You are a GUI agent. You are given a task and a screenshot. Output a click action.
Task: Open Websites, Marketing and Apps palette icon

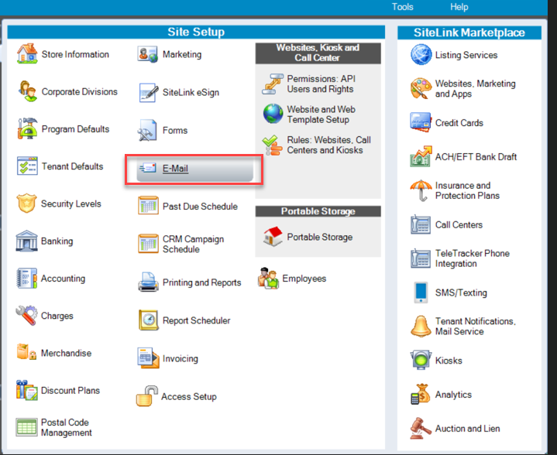[421, 88]
